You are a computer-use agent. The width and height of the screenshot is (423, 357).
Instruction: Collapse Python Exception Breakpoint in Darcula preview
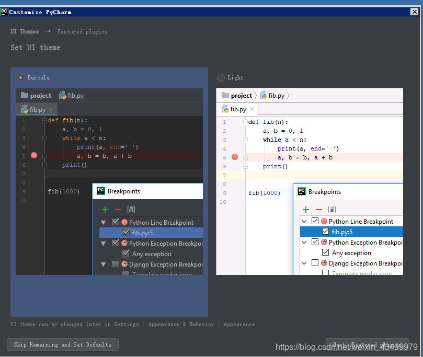pyautogui.click(x=104, y=243)
